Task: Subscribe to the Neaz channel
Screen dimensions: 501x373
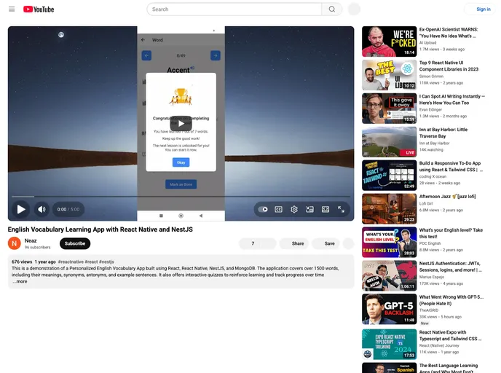Action: tap(75, 243)
